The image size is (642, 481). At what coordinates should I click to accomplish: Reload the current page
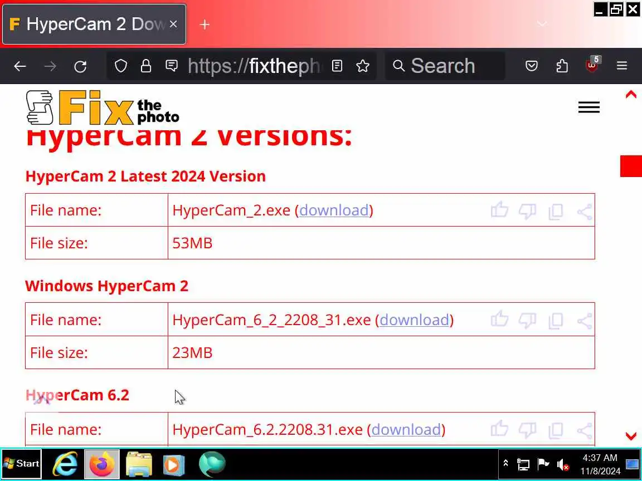coord(80,66)
